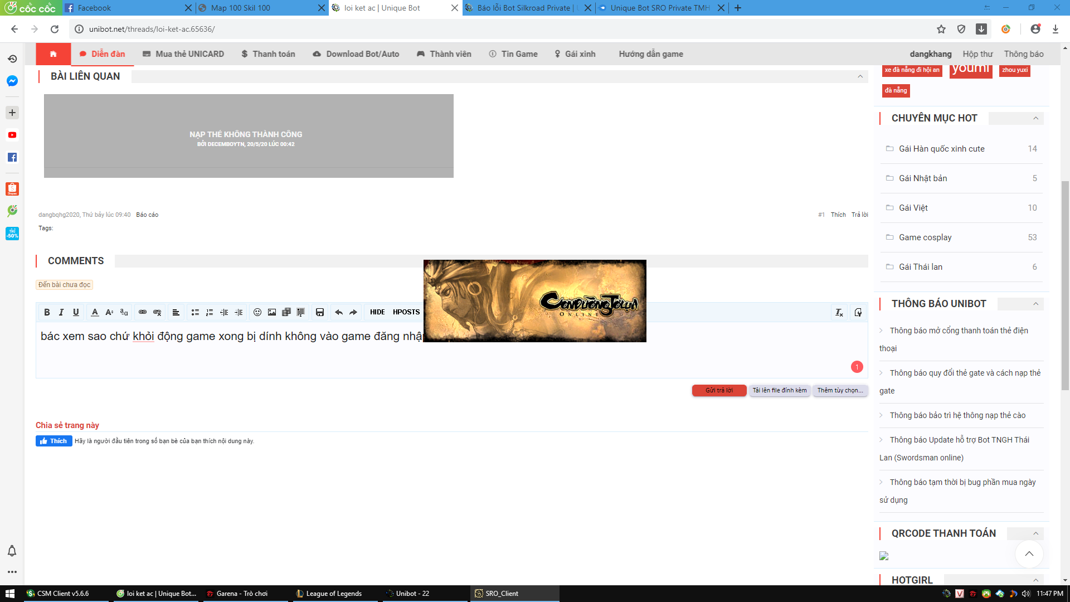Reload the current page

point(55,29)
